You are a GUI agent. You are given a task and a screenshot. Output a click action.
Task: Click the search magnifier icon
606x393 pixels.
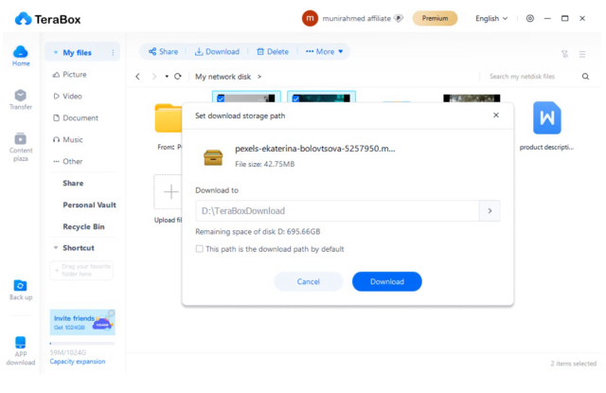click(585, 77)
